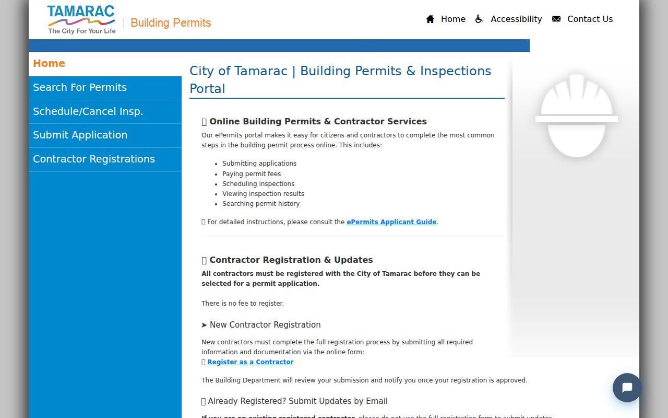Click the 'Paying permit fees' bullet

(x=252, y=173)
